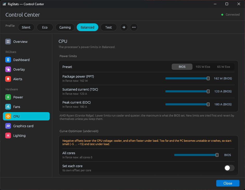Click the In force now: 162 W text
This screenshot has height=190, width=245.
[x=75, y=81]
